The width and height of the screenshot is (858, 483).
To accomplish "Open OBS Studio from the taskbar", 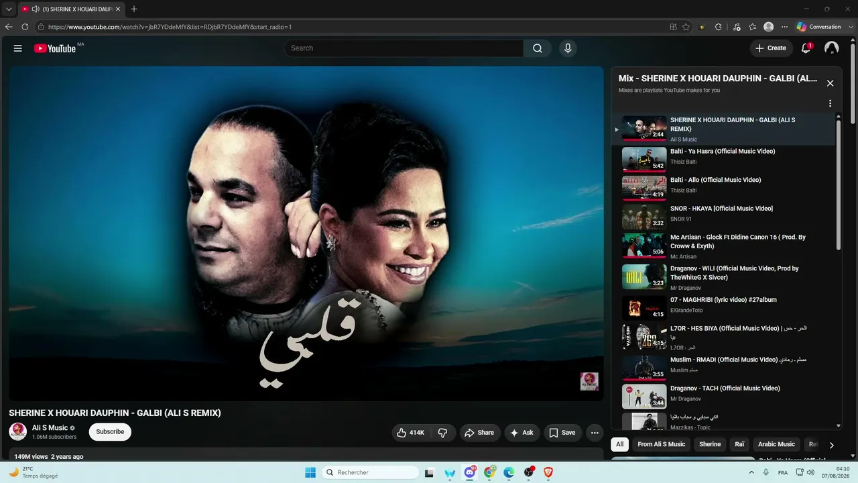I will click(529, 472).
